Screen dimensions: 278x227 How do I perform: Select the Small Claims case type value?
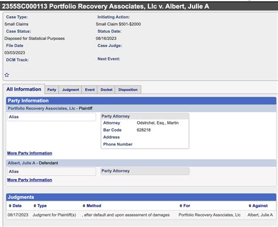pos(16,24)
